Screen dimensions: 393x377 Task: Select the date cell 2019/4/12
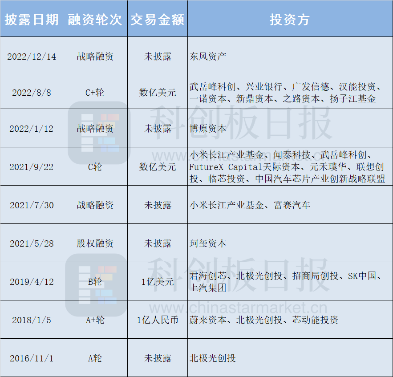[32, 281]
